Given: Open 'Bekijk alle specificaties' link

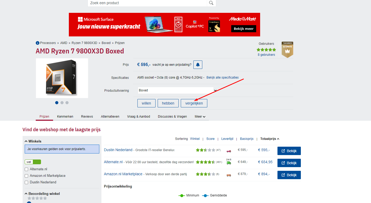Looking at the screenshot, I should [x=223, y=78].
